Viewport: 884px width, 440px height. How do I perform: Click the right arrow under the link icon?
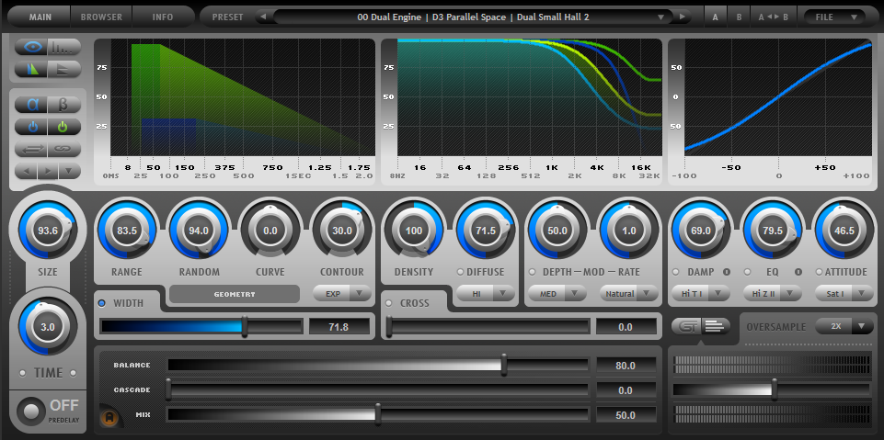pos(48,171)
